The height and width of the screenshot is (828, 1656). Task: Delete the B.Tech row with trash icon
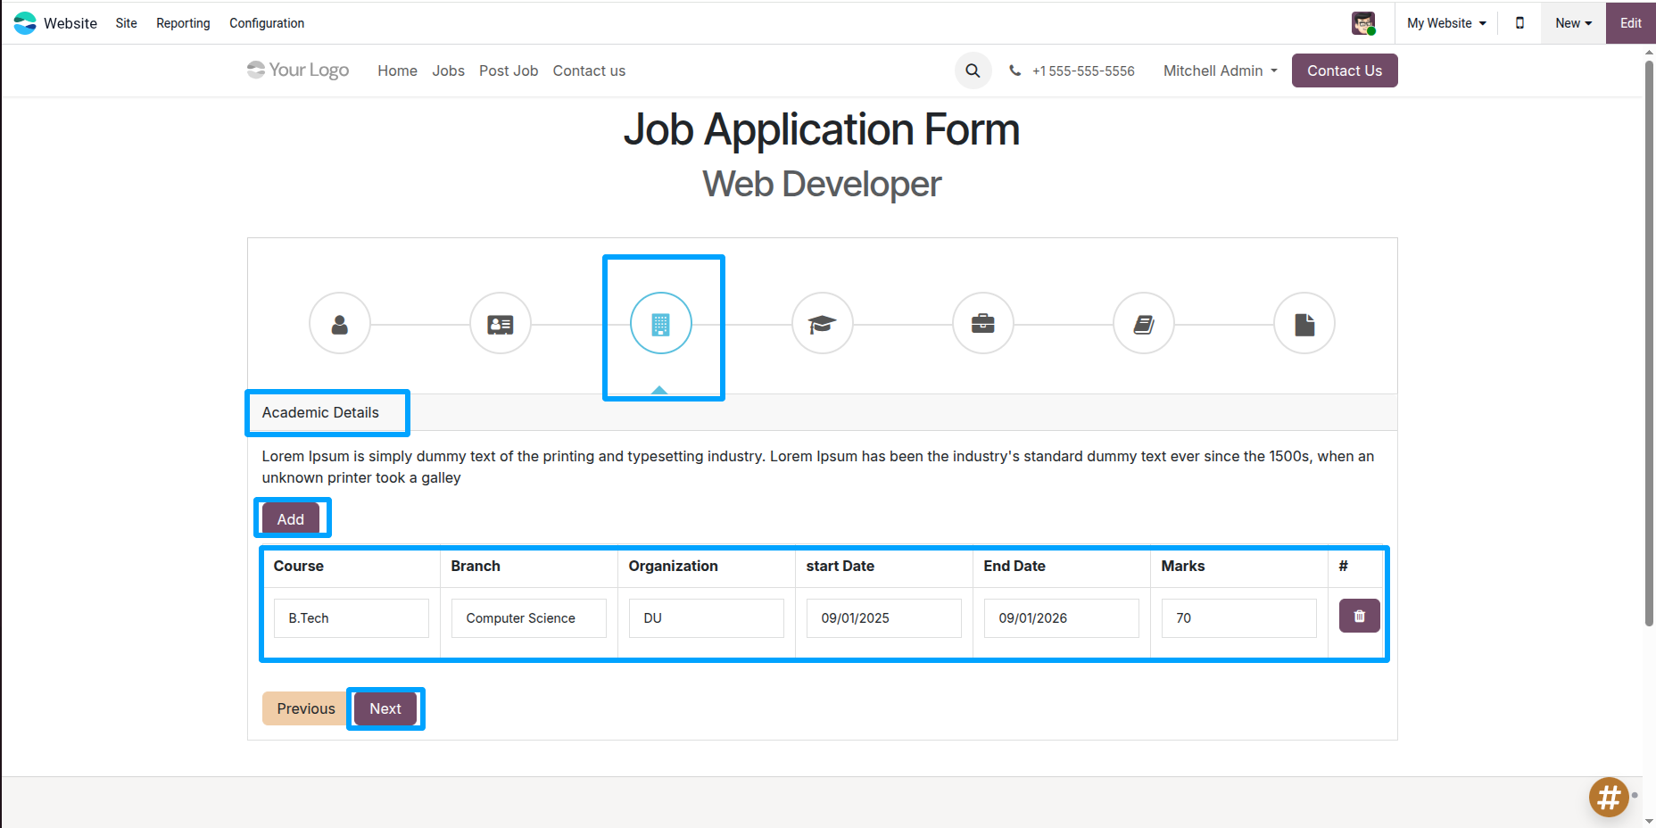pyautogui.click(x=1359, y=617)
